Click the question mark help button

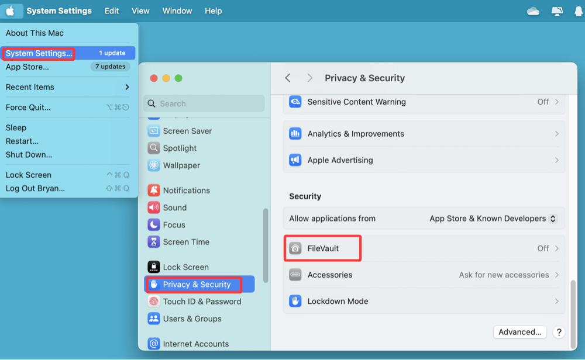point(559,332)
